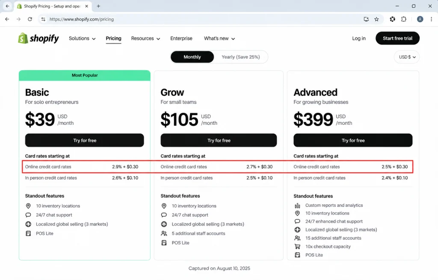Switch to Yearly (Save 25%) billing
Viewport: 438px width, 280px height.
click(240, 57)
